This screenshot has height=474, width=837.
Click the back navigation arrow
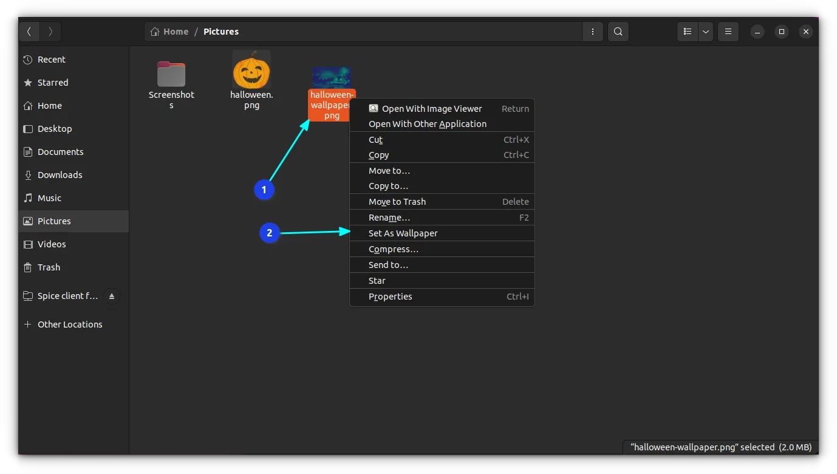(29, 32)
